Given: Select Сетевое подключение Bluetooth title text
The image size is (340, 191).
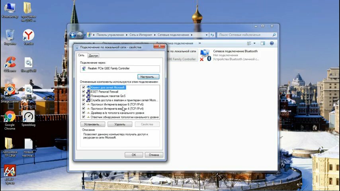Looking at the screenshot, I should (x=235, y=51).
